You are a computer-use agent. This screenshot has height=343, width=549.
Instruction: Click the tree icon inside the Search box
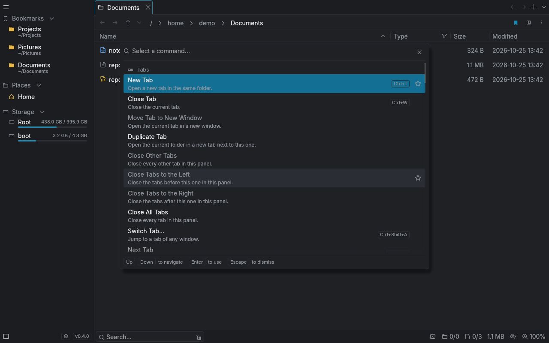click(199, 337)
